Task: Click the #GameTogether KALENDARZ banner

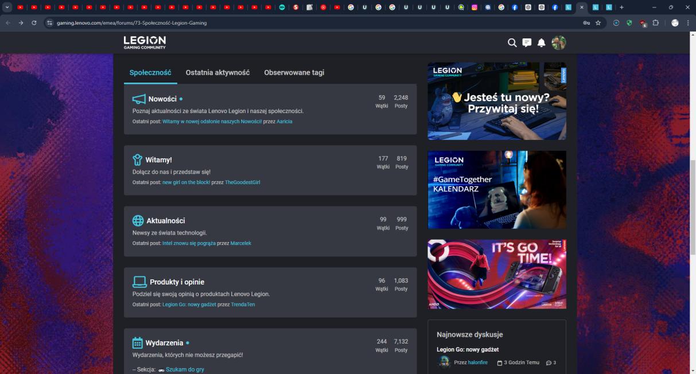Action: tap(496, 189)
